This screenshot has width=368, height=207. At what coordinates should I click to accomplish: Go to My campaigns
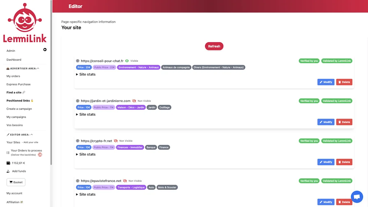pos(16,117)
